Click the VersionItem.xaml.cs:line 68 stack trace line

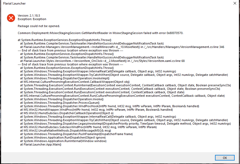coord(102,61)
